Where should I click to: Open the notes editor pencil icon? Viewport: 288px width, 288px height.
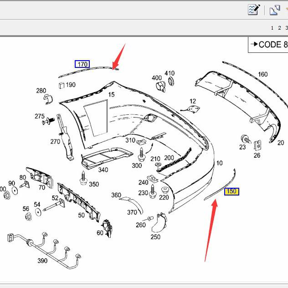tap(254, 10)
